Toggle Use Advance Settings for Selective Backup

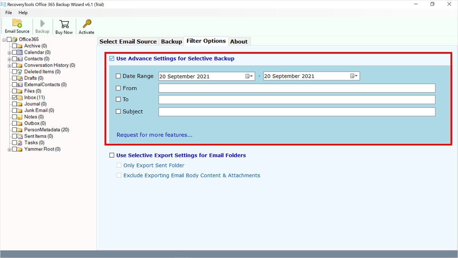tap(112, 58)
